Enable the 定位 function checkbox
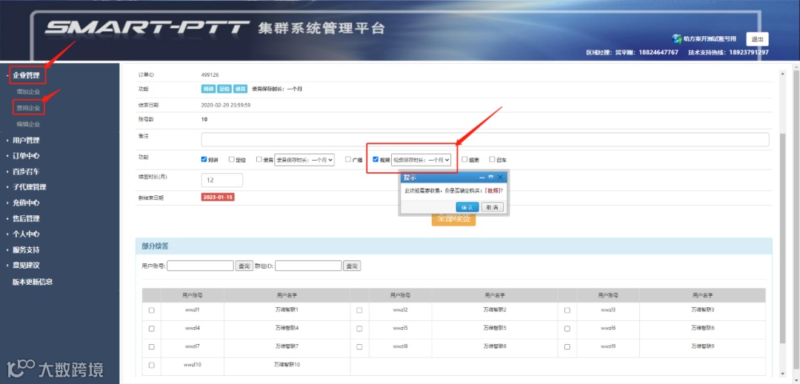Screen dimensions: 800x384 coord(232,159)
